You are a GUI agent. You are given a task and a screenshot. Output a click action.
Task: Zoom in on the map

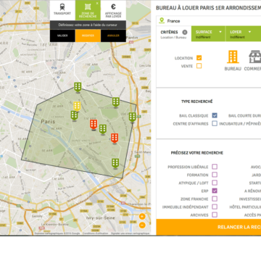tap(142, 216)
